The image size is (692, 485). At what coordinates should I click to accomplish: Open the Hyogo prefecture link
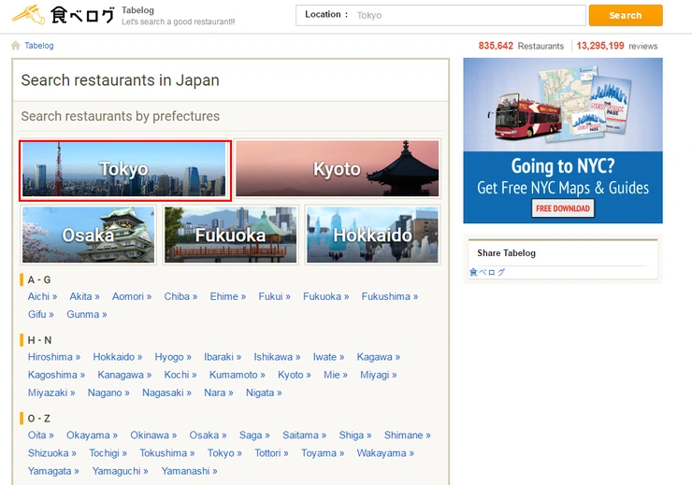(x=173, y=357)
